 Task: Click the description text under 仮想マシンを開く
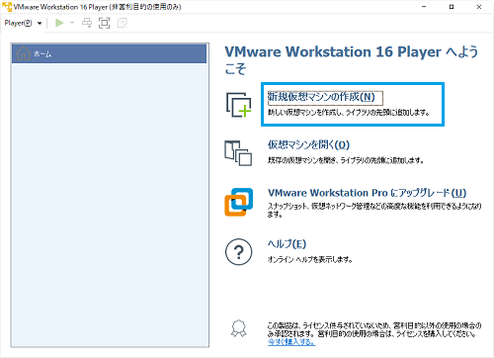click(346, 160)
